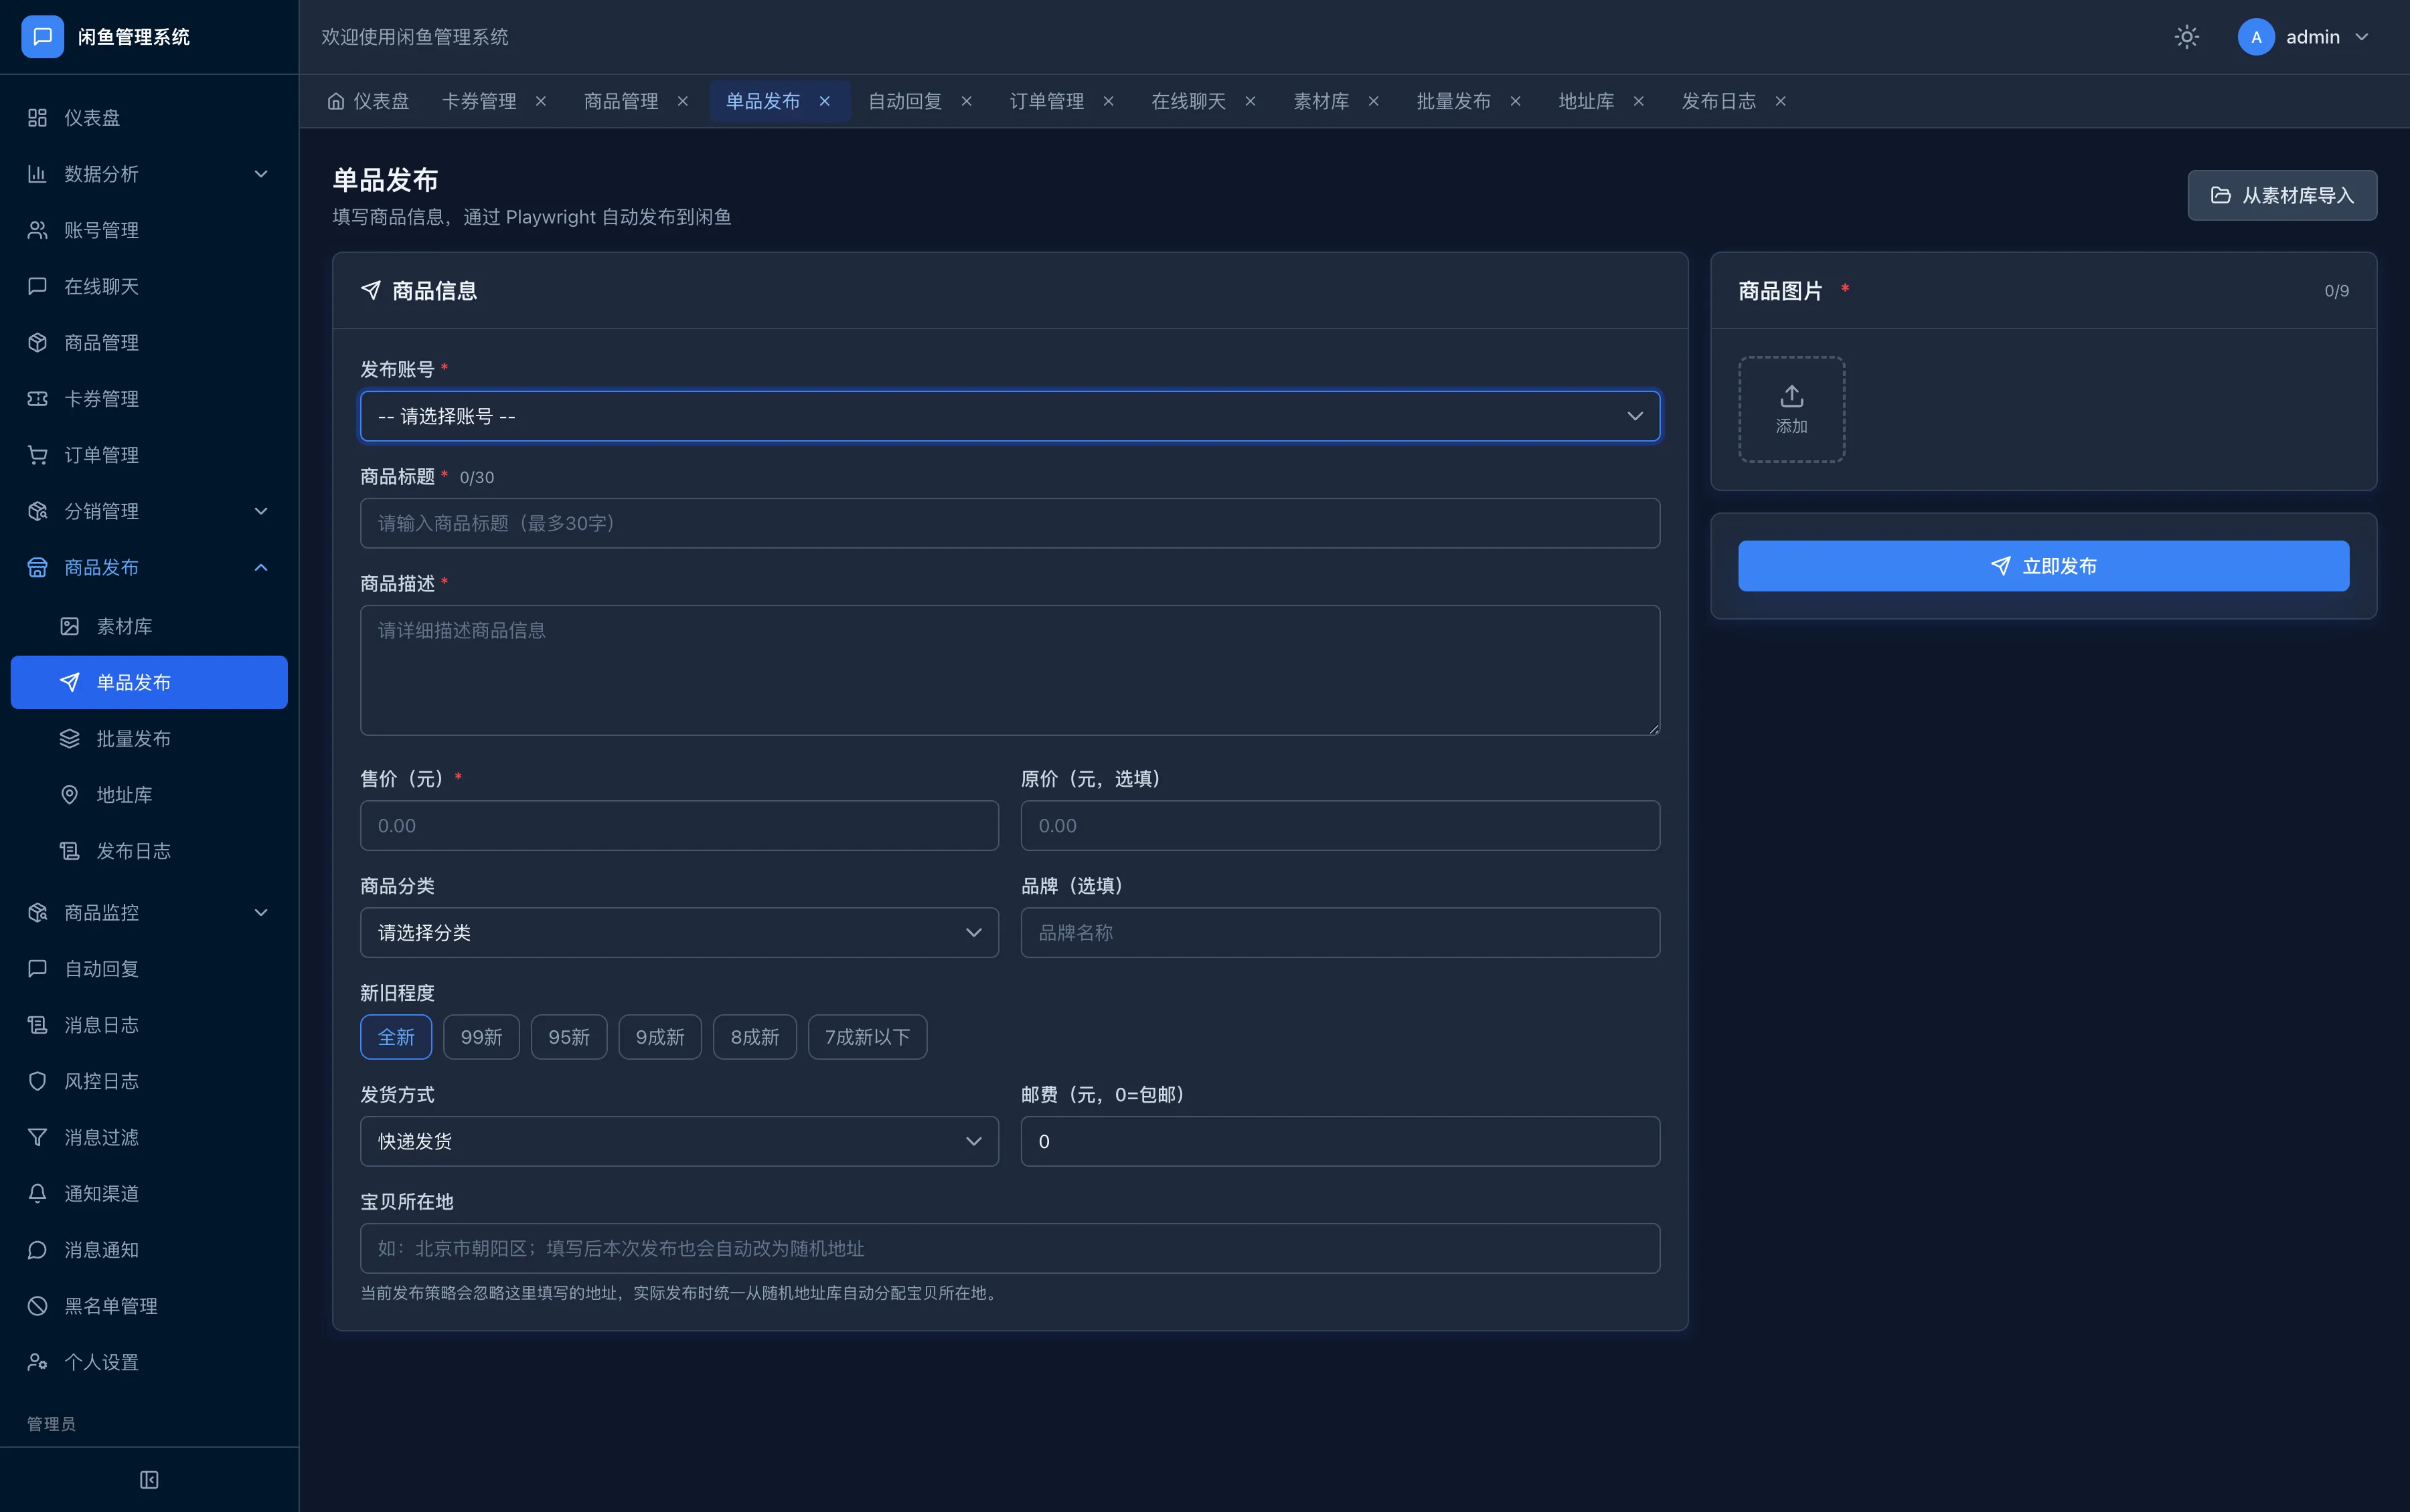Open 地址库 in the sidebar submenu
Screen dimensions: 2410x1512
click(149, 795)
